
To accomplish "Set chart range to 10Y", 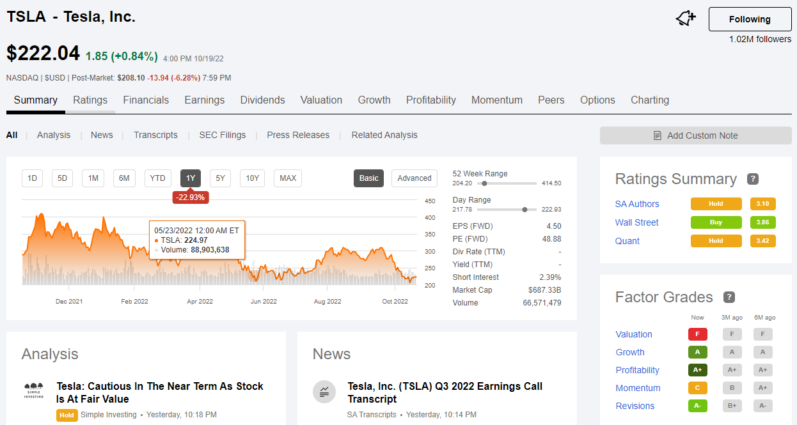I will tap(252, 178).
